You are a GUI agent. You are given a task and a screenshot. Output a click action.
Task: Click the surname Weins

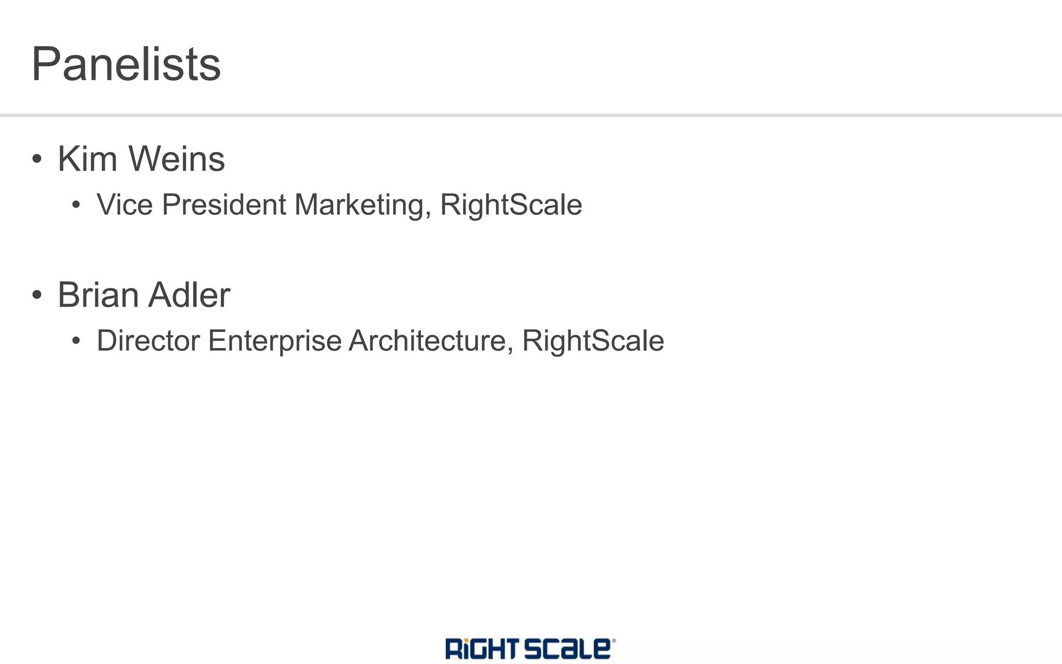pyautogui.click(x=176, y=159)
